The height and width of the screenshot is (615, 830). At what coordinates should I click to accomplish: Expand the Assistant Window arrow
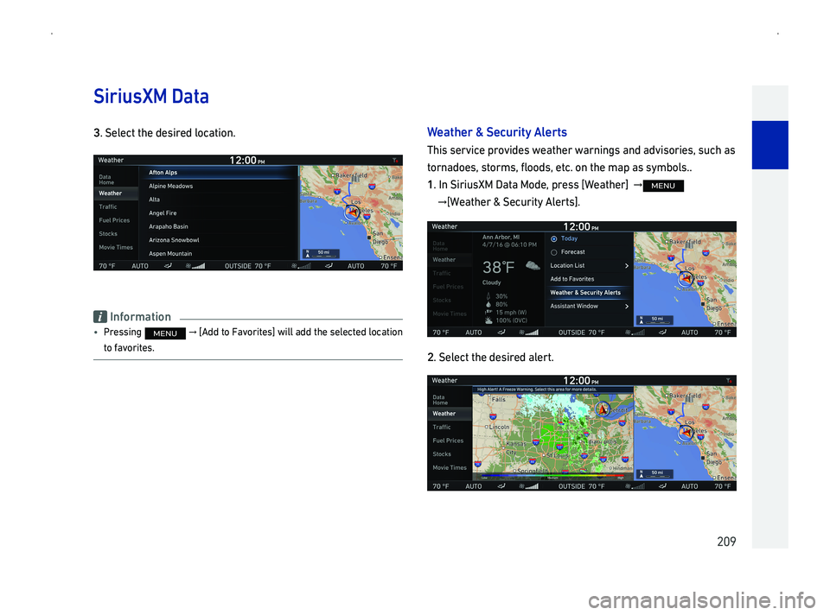(626, 306)
